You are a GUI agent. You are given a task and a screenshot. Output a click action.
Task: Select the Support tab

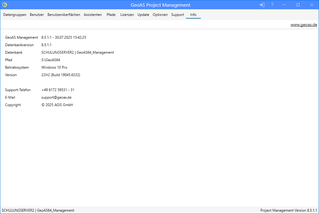point(177,15)
